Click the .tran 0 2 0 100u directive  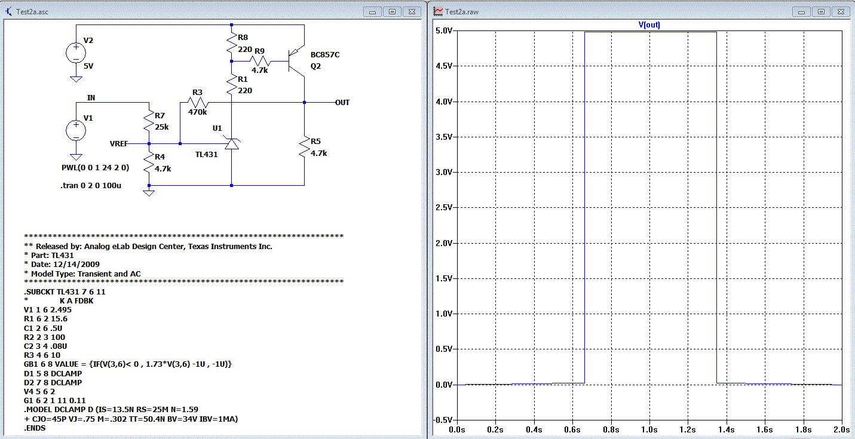(x=92, y=186)
